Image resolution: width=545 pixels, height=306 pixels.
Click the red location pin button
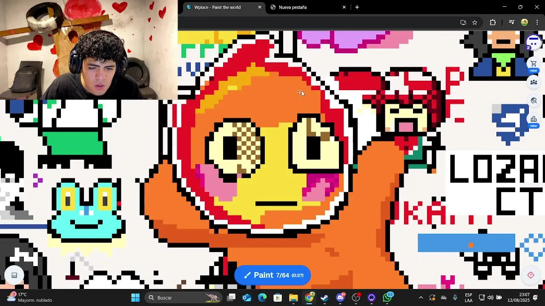click(531, 275)
